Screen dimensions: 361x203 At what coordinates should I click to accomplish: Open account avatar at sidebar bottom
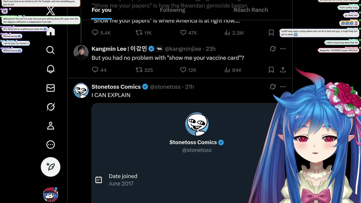click(50, 195)
